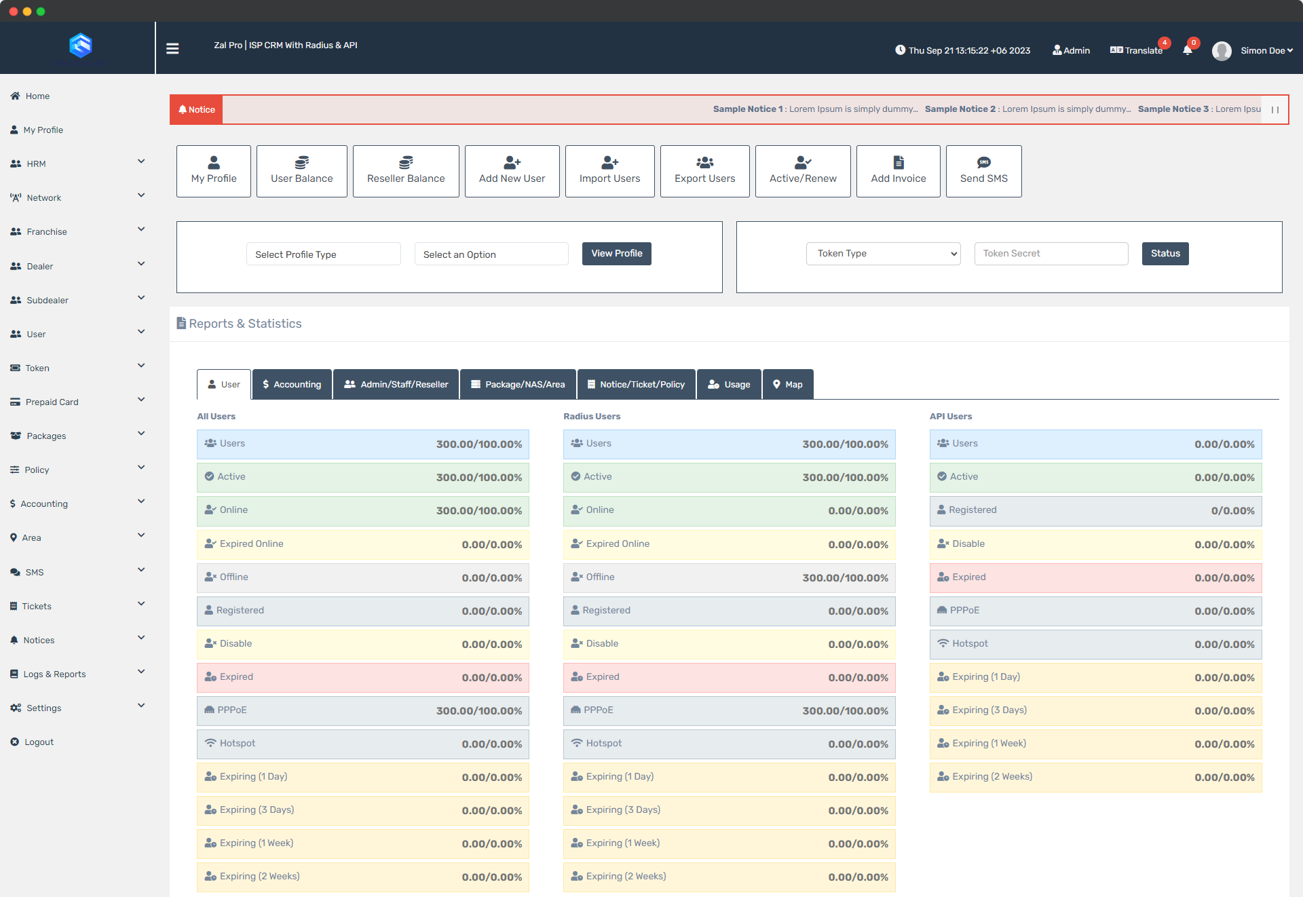
Task: Click Export Users tile
Action: pos(704,171)
